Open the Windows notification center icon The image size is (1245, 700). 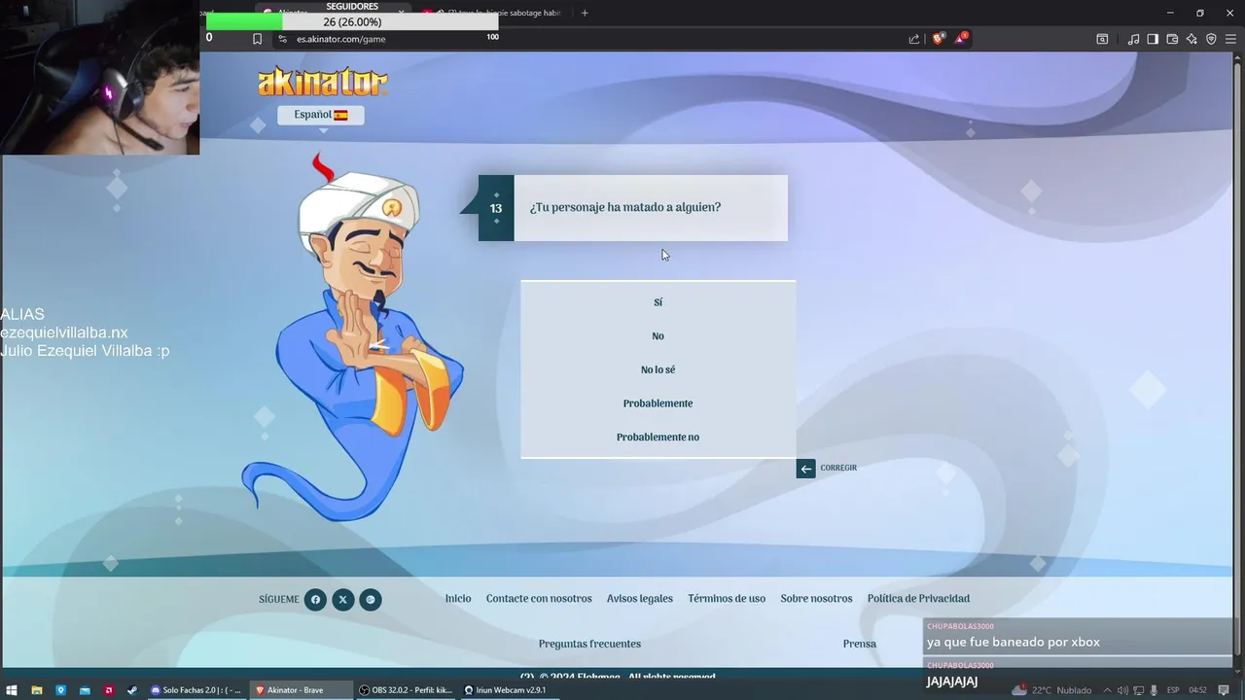tap(1224, 690)
